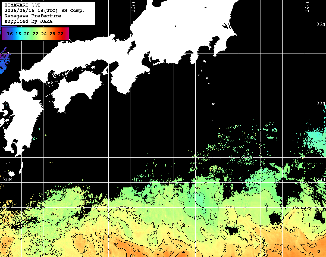Pick the 24 value on the color scale
Viewport: 326px width, 257px height.
pyautogui.click(x=44, y=34)
